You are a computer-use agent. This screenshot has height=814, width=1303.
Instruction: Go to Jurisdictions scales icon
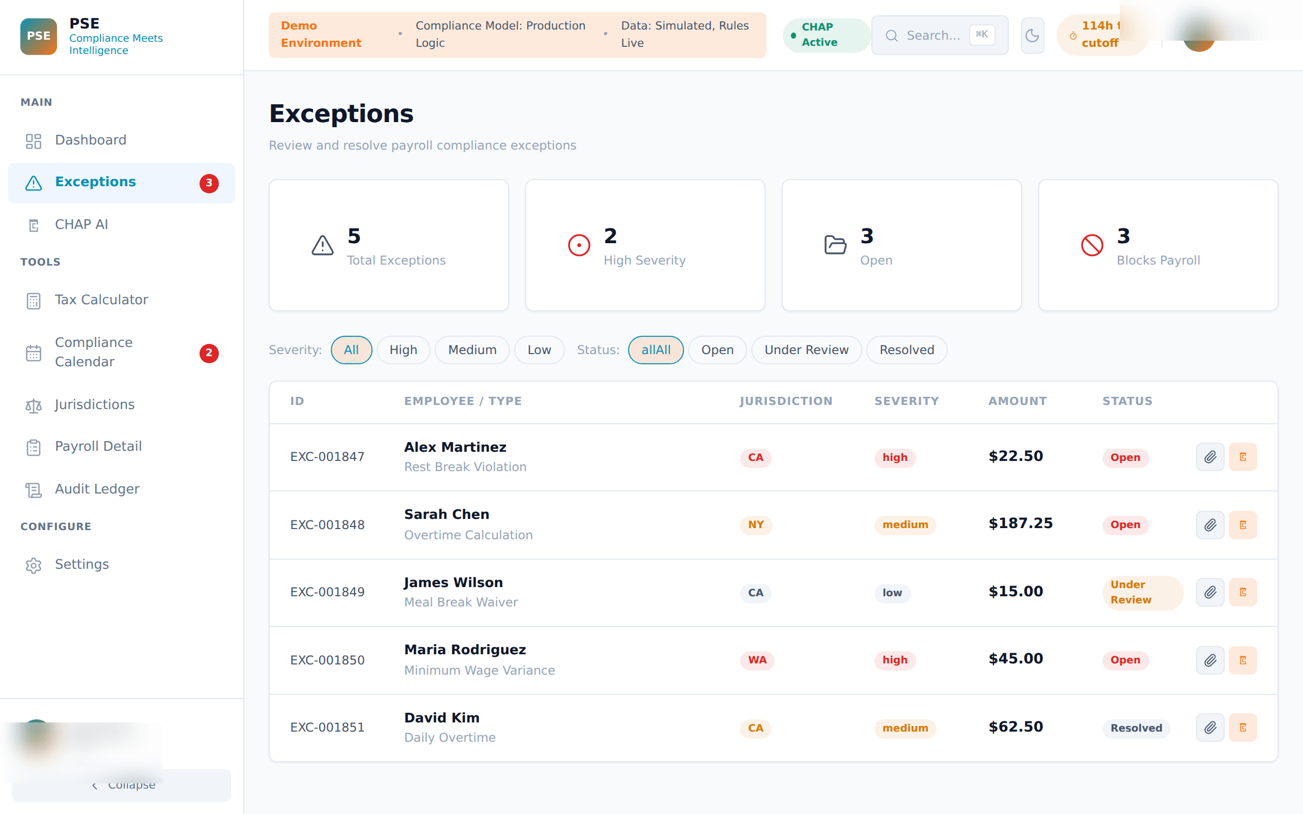tap(34, 405)
